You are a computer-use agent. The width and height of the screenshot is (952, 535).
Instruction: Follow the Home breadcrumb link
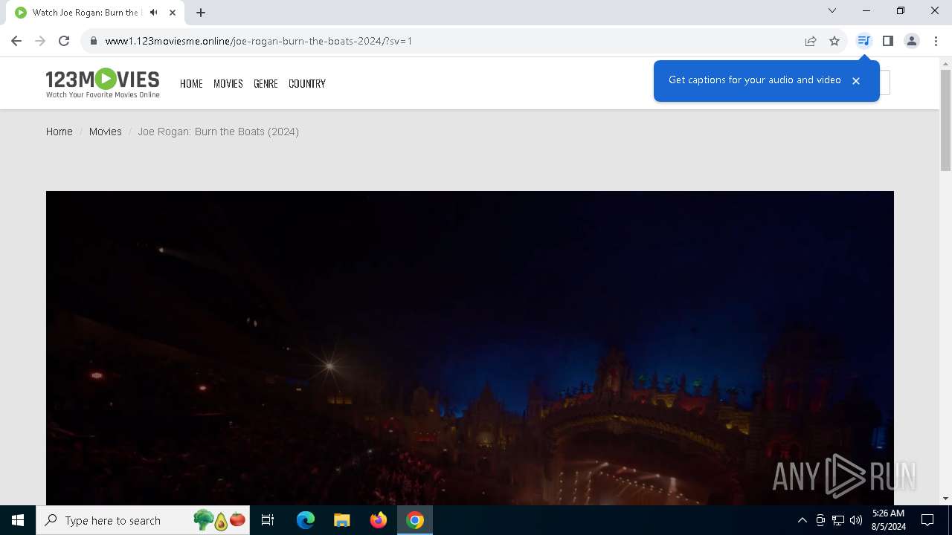[x=59, y=132]
